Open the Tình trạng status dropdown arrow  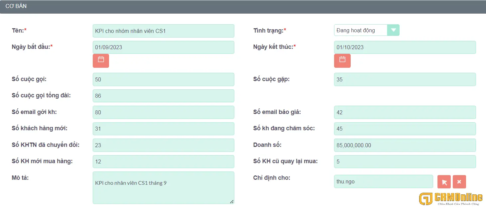(x=394, y=30)
